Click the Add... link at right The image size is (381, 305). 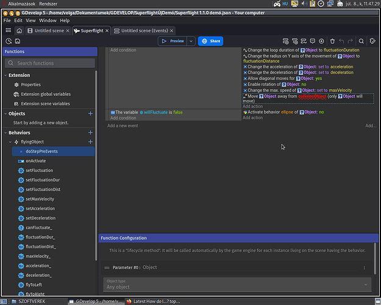coord(371,126)
